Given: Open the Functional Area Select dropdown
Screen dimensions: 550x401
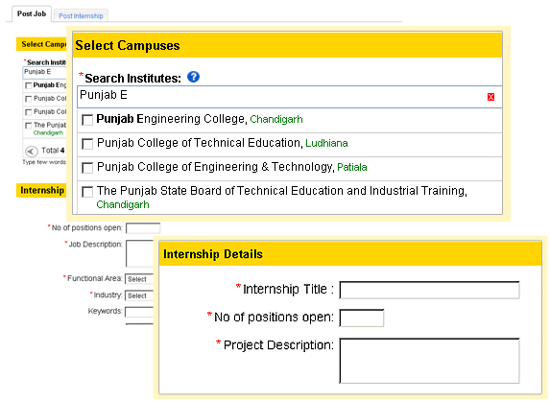Looking at the screenshot, I should point(139,279).
